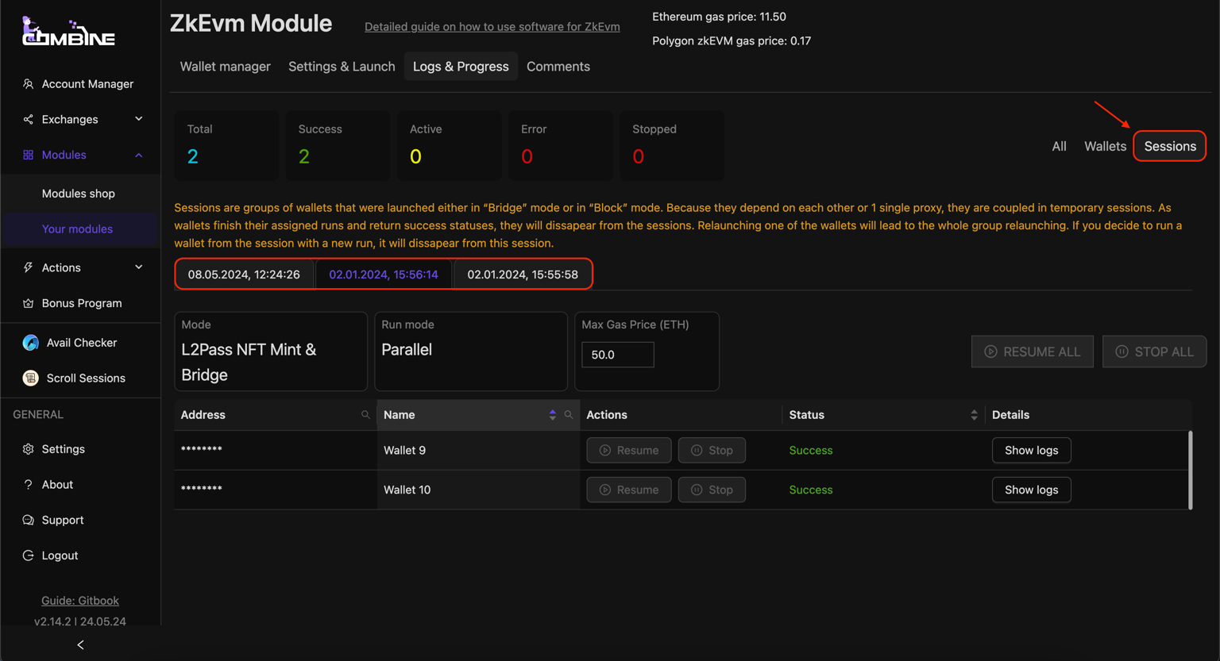Switch to the Settings & Launch tab
This screenshot has width=1220, height=661.
point(342,67)
